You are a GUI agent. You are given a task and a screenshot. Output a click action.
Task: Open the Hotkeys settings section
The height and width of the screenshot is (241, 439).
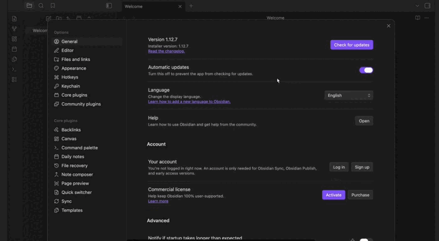[x=87, y=77]
